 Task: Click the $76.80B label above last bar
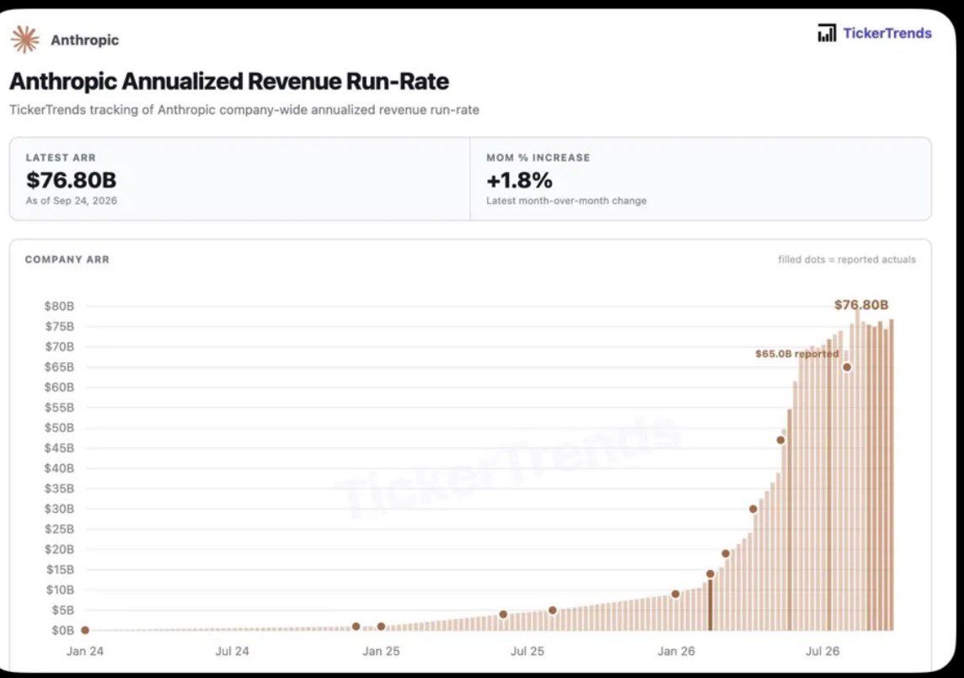coord(860,305)
